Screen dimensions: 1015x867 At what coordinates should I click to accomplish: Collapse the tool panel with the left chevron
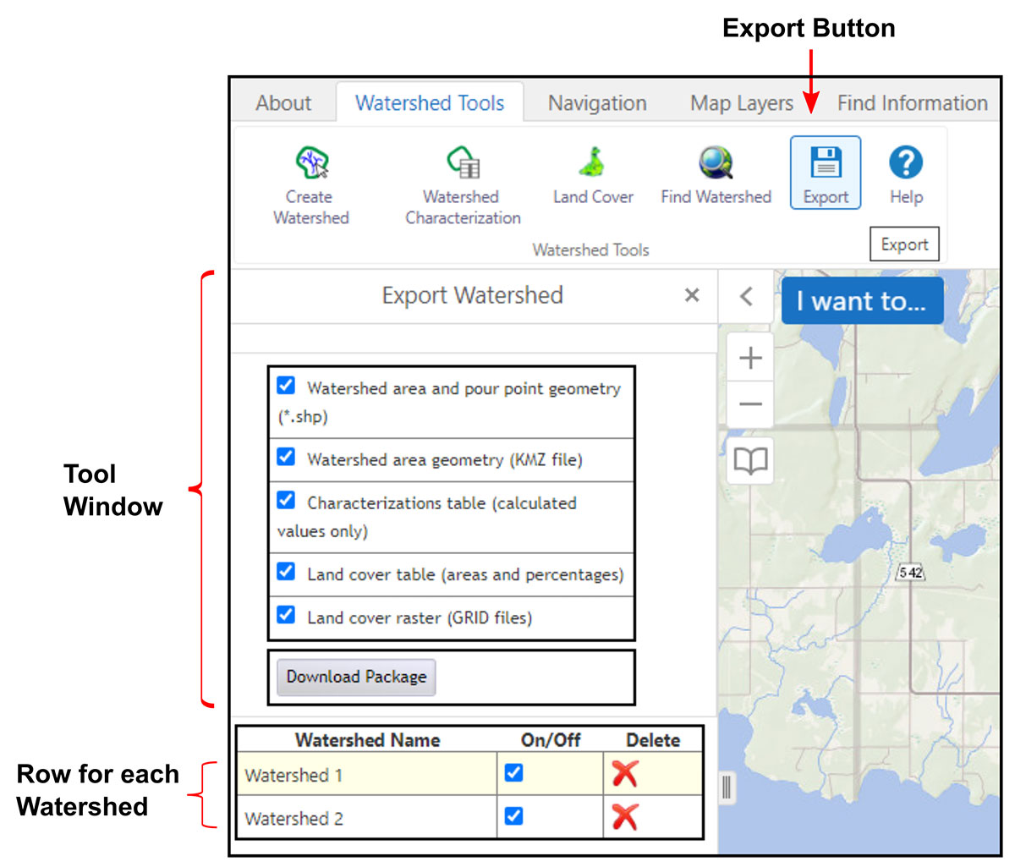point(745,296)
